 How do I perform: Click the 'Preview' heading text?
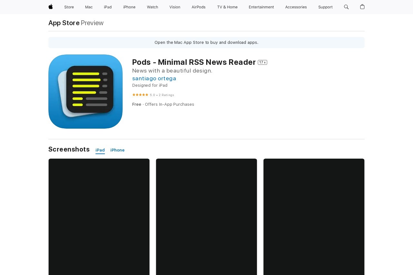[x=92, y=23]
